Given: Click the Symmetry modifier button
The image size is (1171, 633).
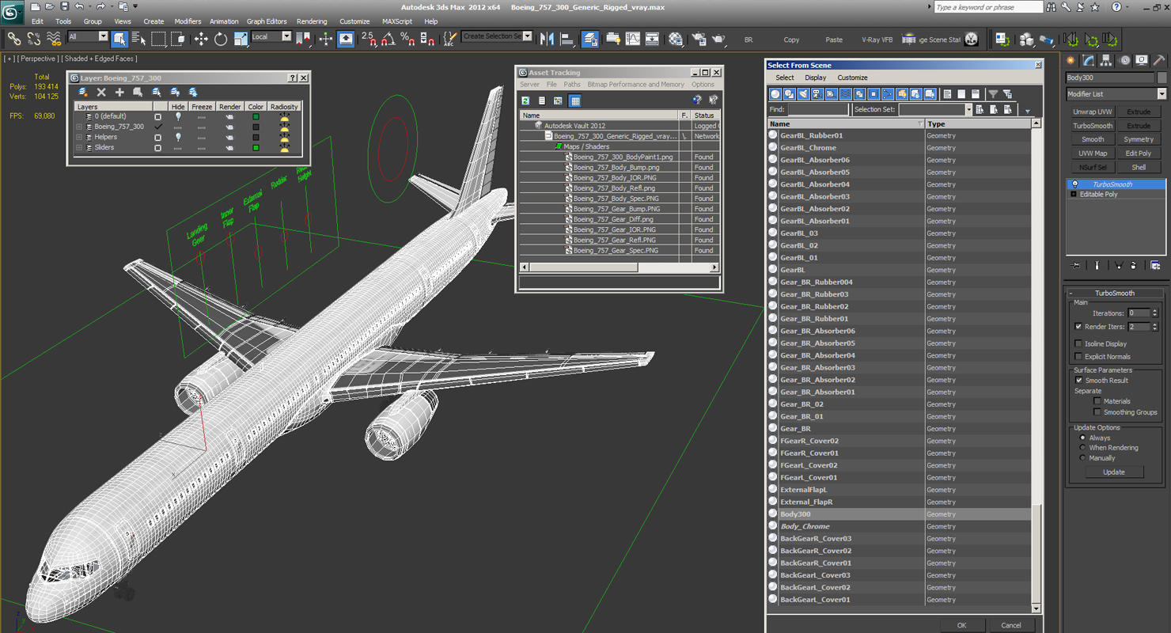Looking at the screenshot, I should coord(1139,139).
